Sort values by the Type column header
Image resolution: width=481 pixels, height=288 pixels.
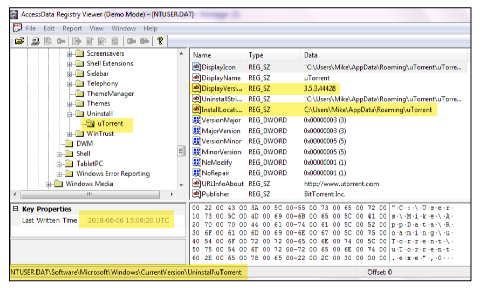click(272, 55)
